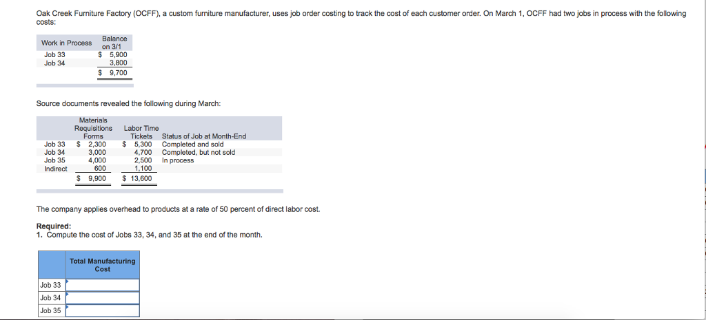Click the Job 33 total cost input field

click(x=103, y=285)
